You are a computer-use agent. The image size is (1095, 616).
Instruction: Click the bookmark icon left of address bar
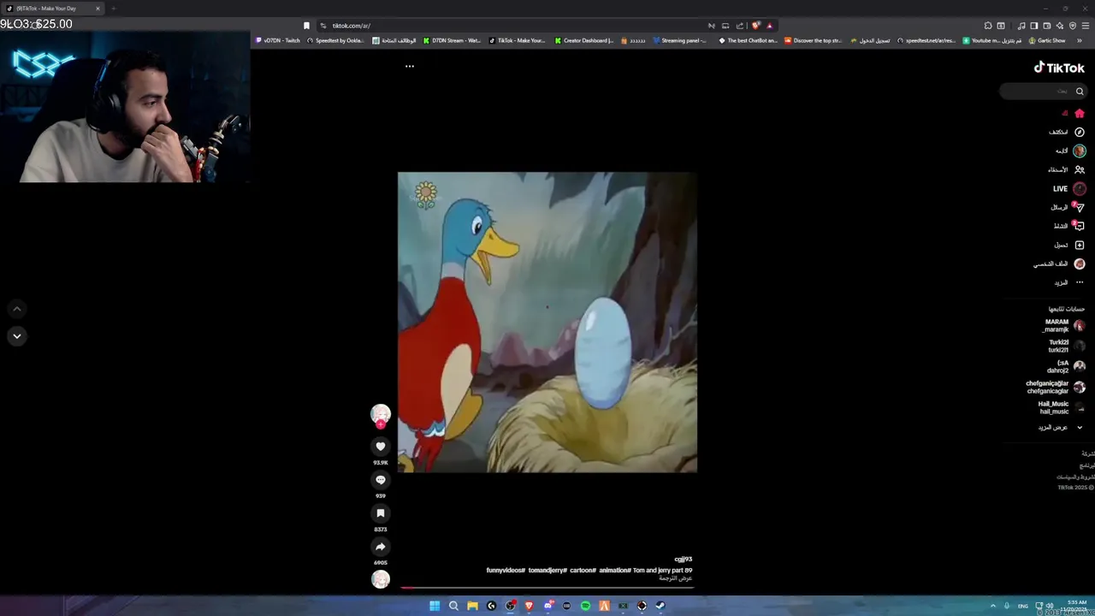[306, 26]
